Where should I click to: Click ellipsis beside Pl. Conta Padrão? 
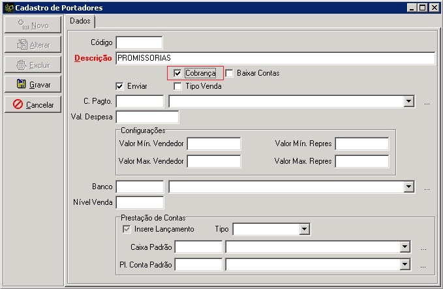coord(423,265)
